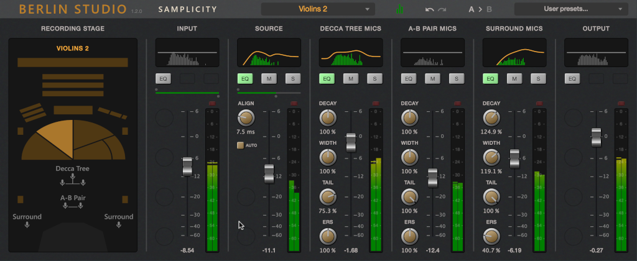Click the Output fader handle
Screen dimensions: 637x261
coord(596,137)
